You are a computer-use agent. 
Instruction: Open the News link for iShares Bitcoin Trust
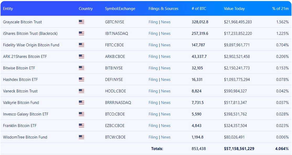pos(166,34)
